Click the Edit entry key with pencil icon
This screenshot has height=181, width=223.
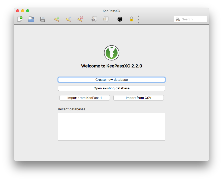(68, 19)
